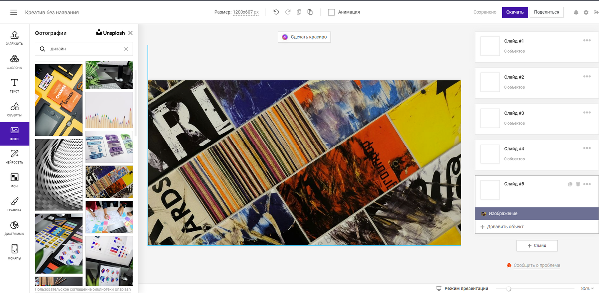
Task: Open Unsplash library user agreement link
Action: pos(83,290)
